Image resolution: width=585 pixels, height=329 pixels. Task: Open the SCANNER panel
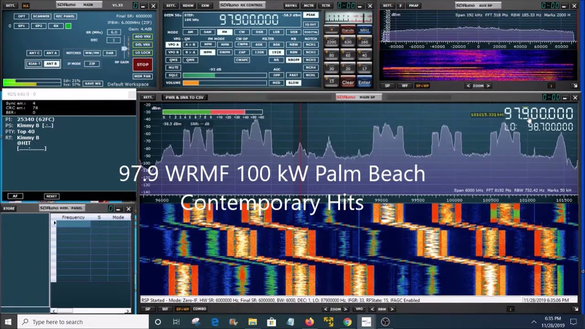coord(41,16)
